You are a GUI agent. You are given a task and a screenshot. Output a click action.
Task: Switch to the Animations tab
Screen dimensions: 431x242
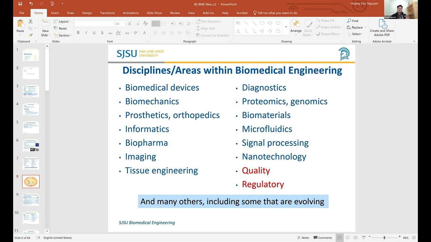[x=131, y=13]
